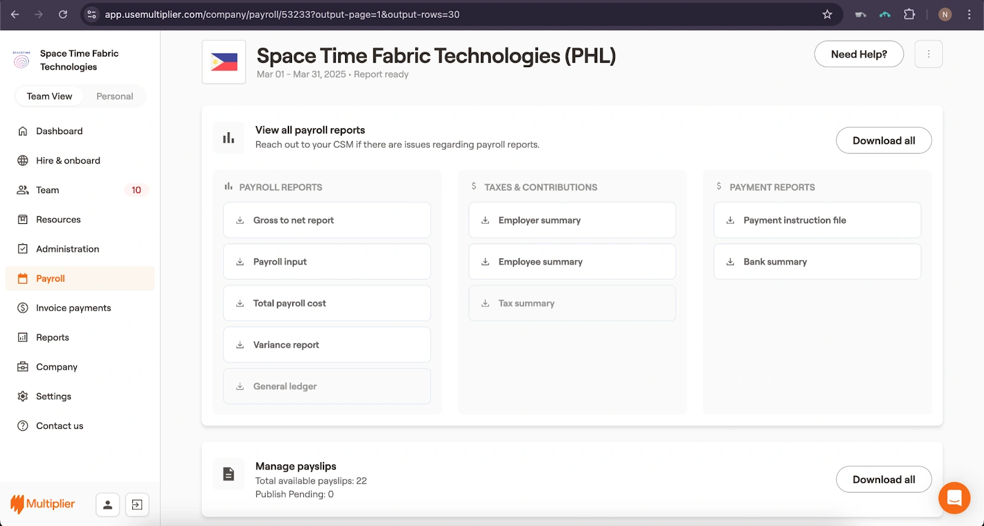Switch to Personal tab
The height and width of the screenshot is (526, 984).
pos(114,97)
